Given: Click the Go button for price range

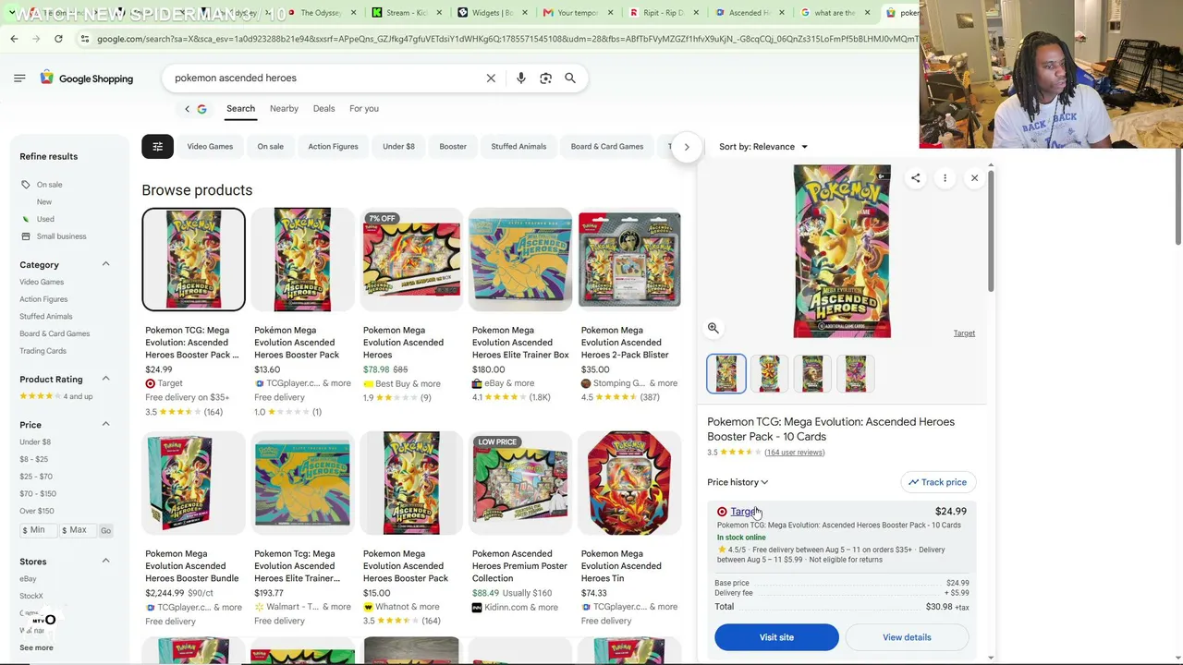Looking at the screenshot, I should click(x=105, y=531).
